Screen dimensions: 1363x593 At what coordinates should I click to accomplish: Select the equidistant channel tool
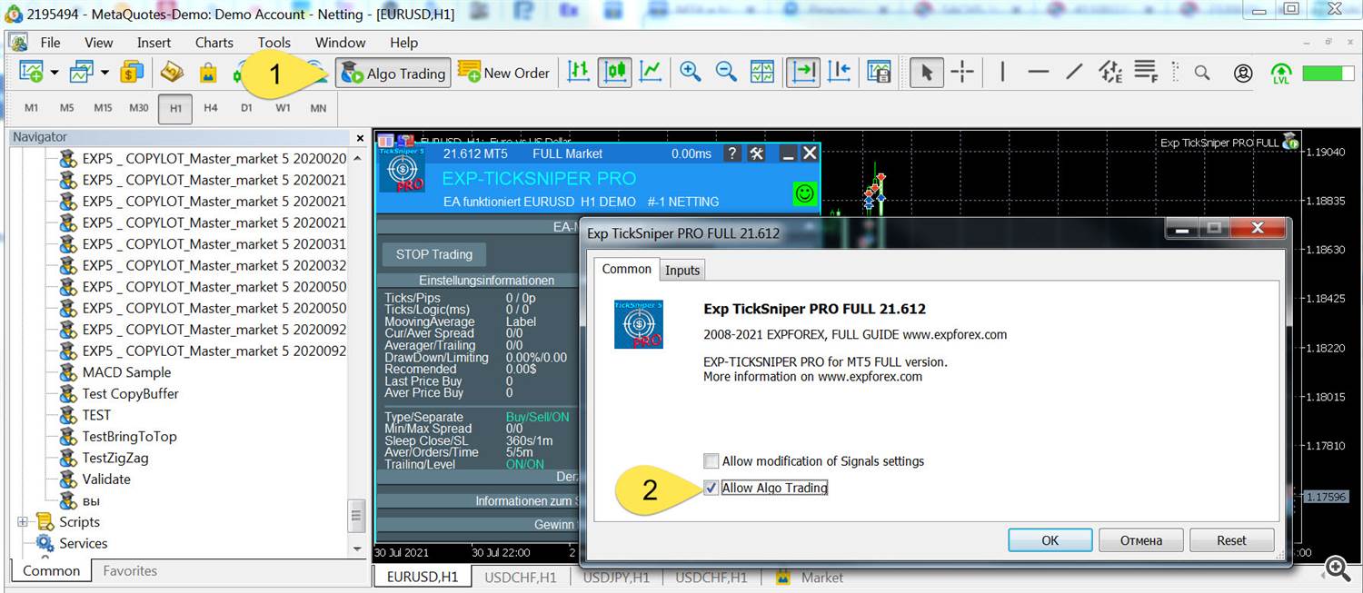point(1110,73)
